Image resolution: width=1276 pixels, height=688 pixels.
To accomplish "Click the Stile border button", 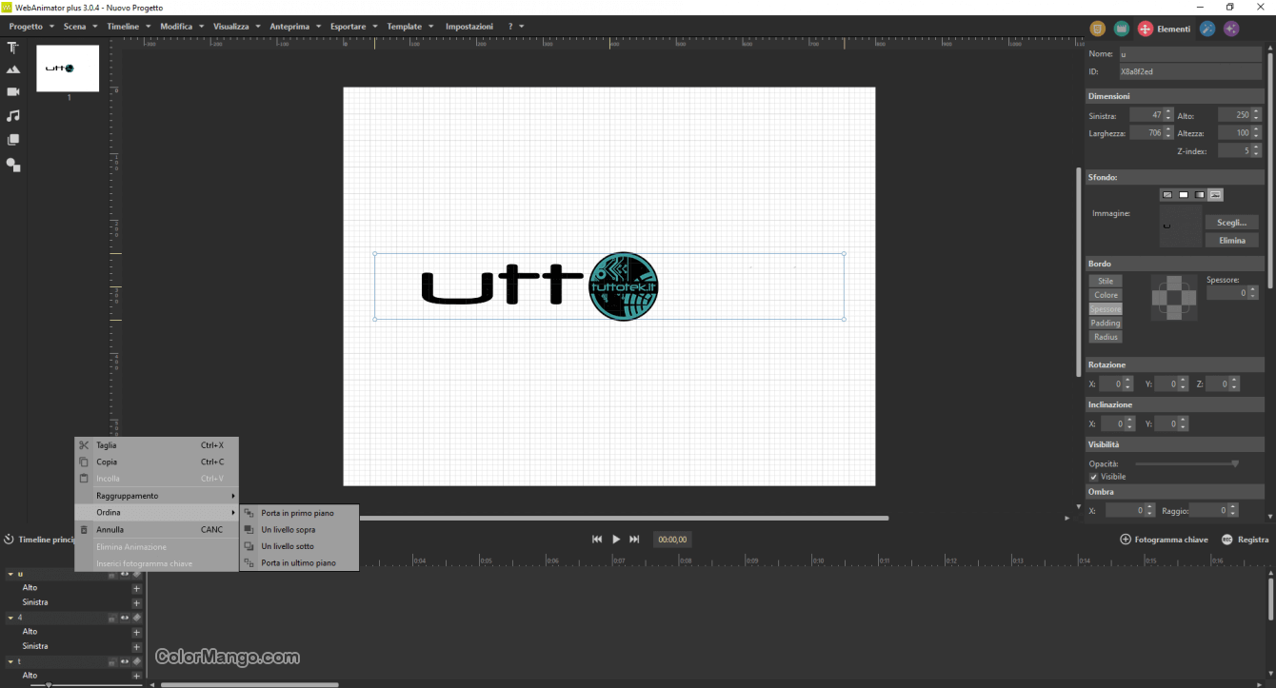I will click(1106, 282).
